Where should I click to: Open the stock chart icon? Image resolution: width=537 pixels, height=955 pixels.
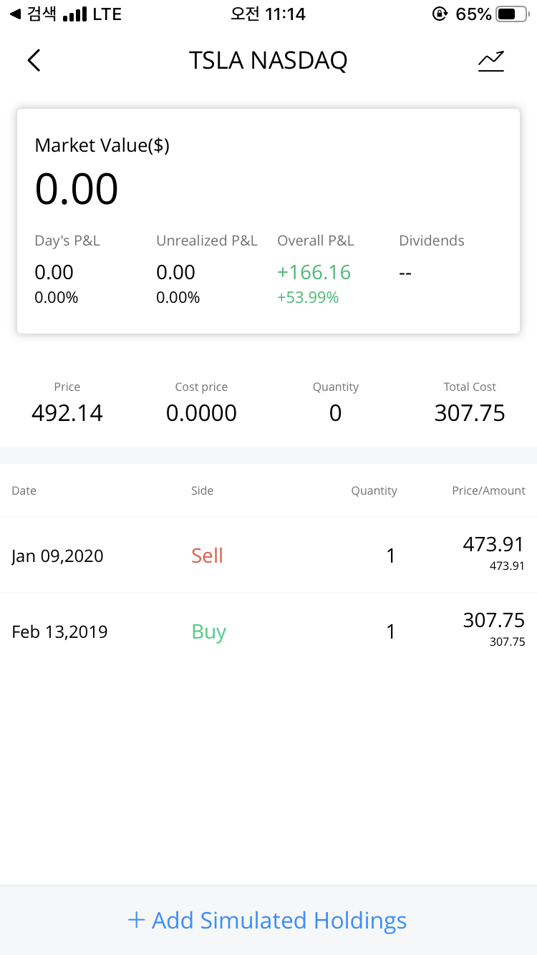pos(491,62)
